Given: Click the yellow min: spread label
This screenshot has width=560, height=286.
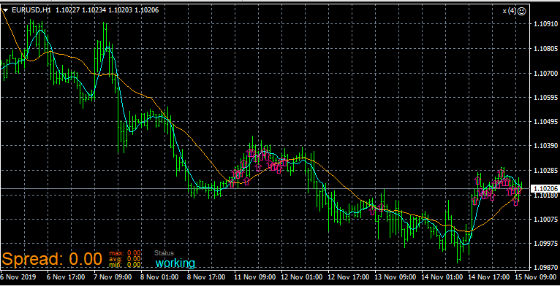Looking at the screenshot, I should pyautogui.click(x=116, y=265).
